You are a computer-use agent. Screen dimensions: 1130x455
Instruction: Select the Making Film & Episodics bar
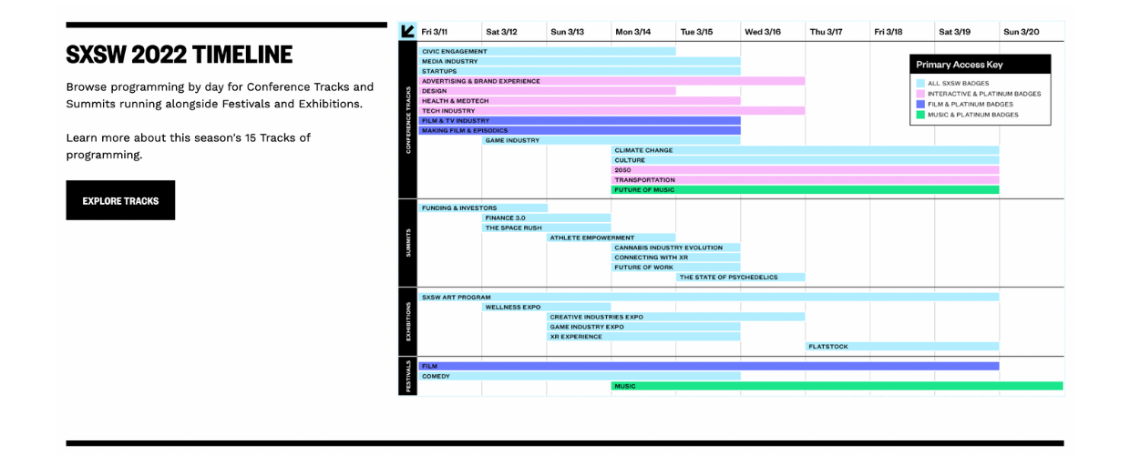click(x=580, y=130)
